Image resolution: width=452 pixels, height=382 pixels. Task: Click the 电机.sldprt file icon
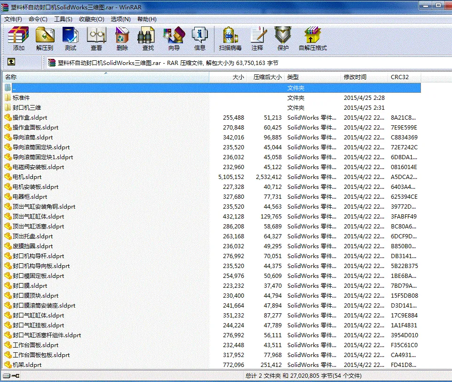[8, 177]
